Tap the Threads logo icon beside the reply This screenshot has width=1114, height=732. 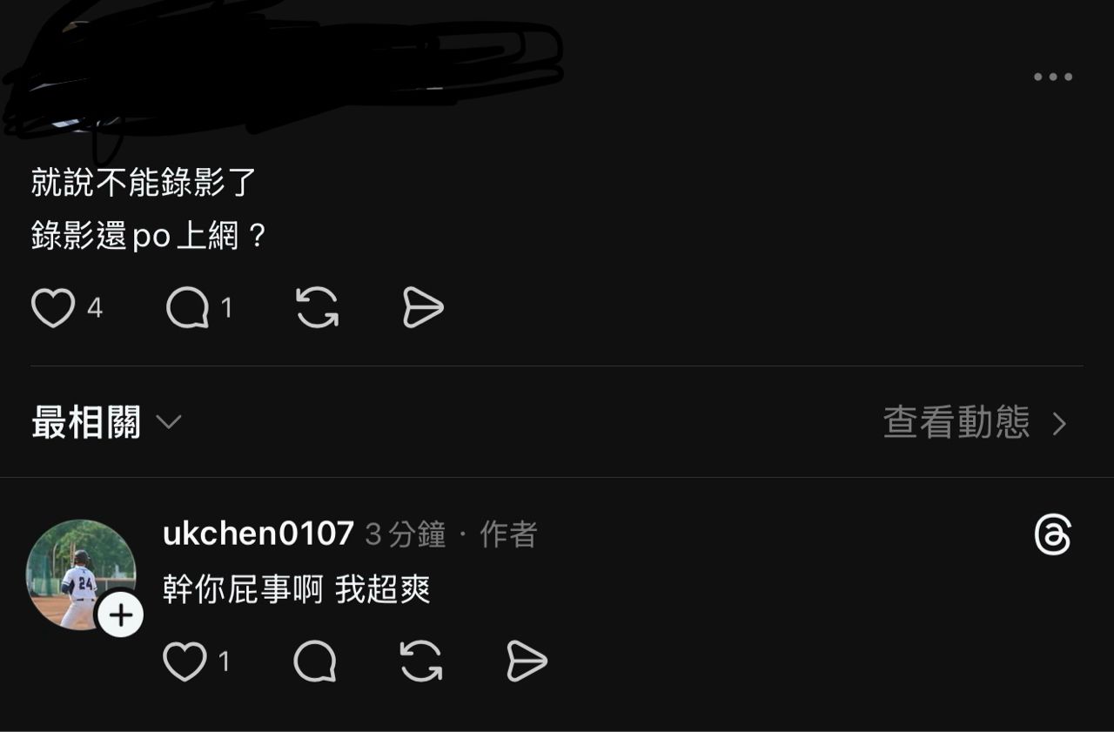[1052, 534]
